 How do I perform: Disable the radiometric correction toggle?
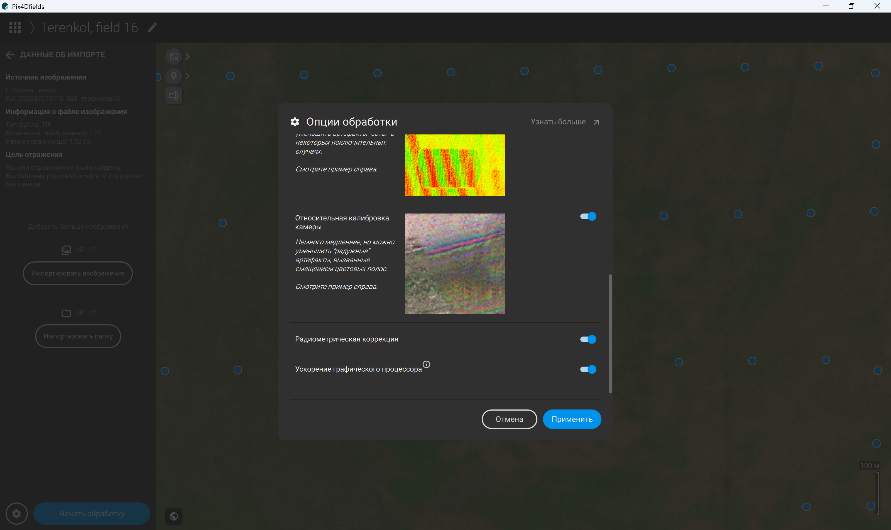click(x=588, y=339)
